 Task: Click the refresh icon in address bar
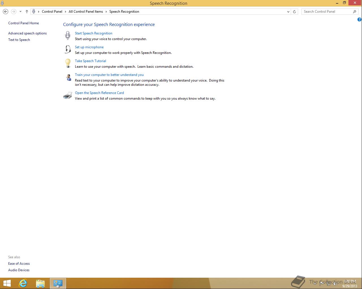click(294, 12)
